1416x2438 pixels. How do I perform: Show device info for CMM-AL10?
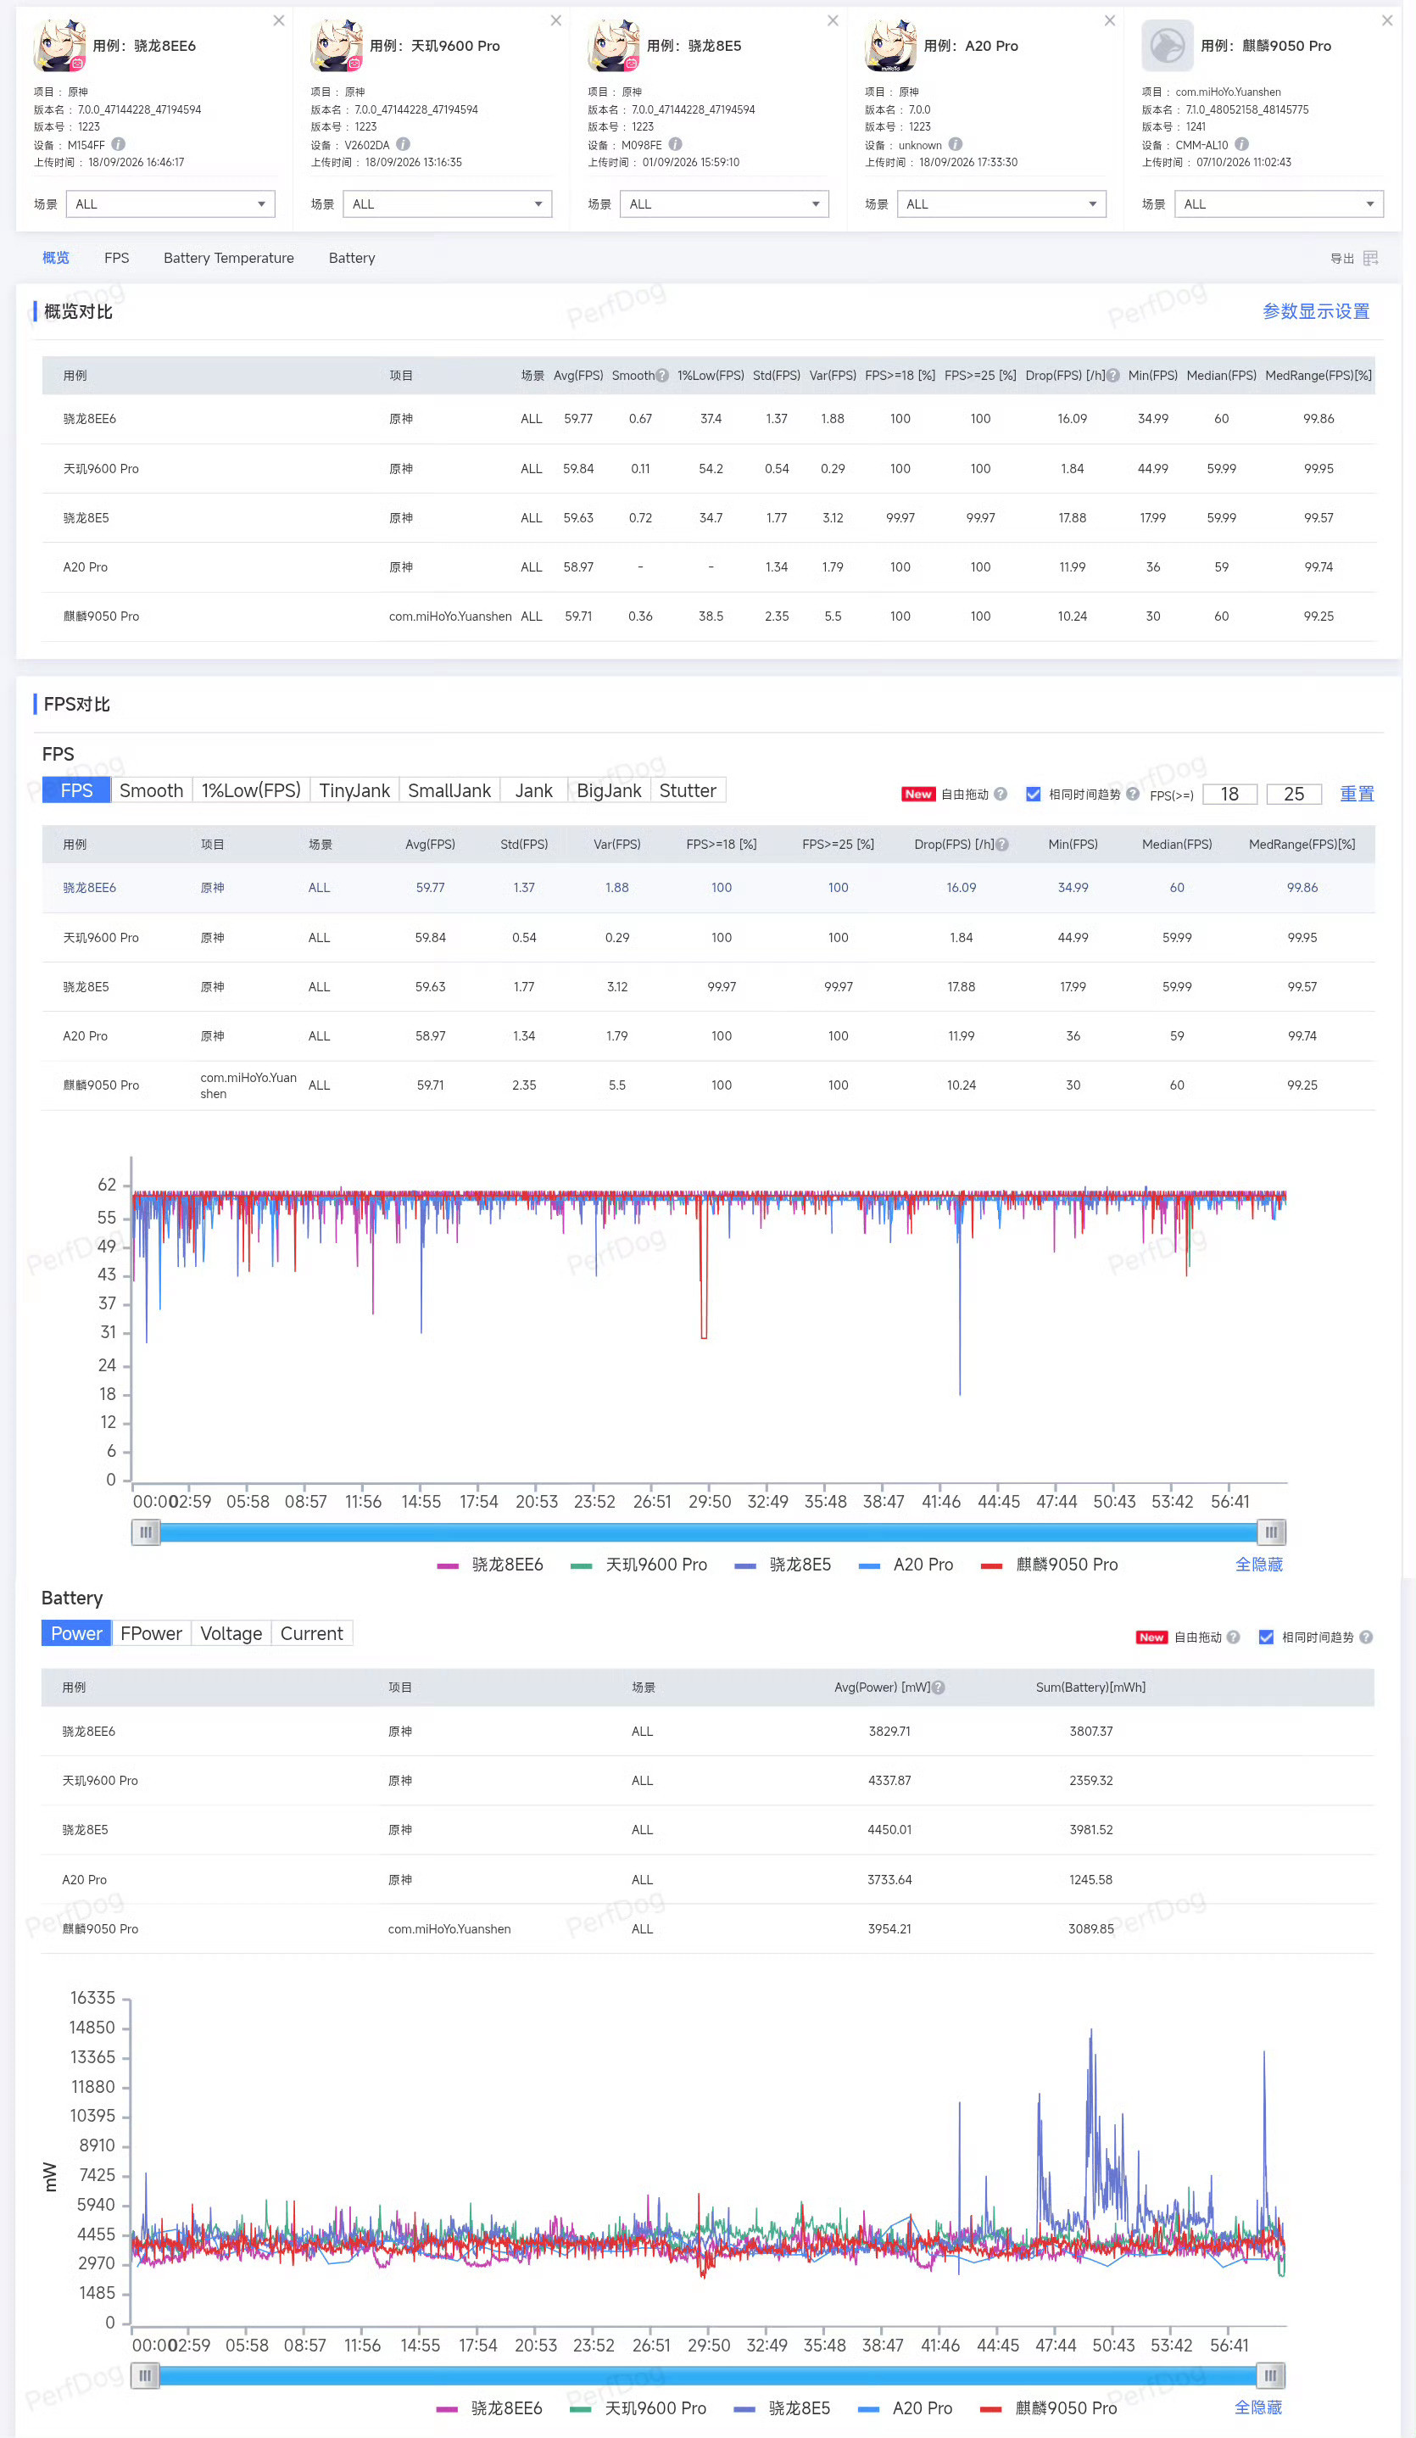(1242, 144)
